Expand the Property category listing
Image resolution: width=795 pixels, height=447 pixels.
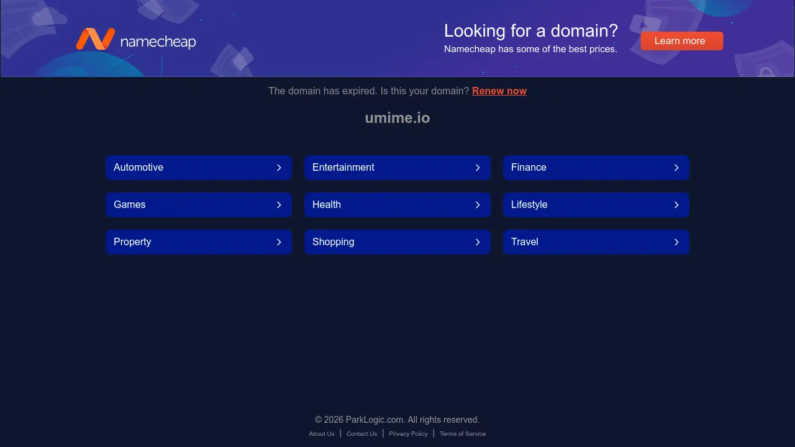(199, 242)
